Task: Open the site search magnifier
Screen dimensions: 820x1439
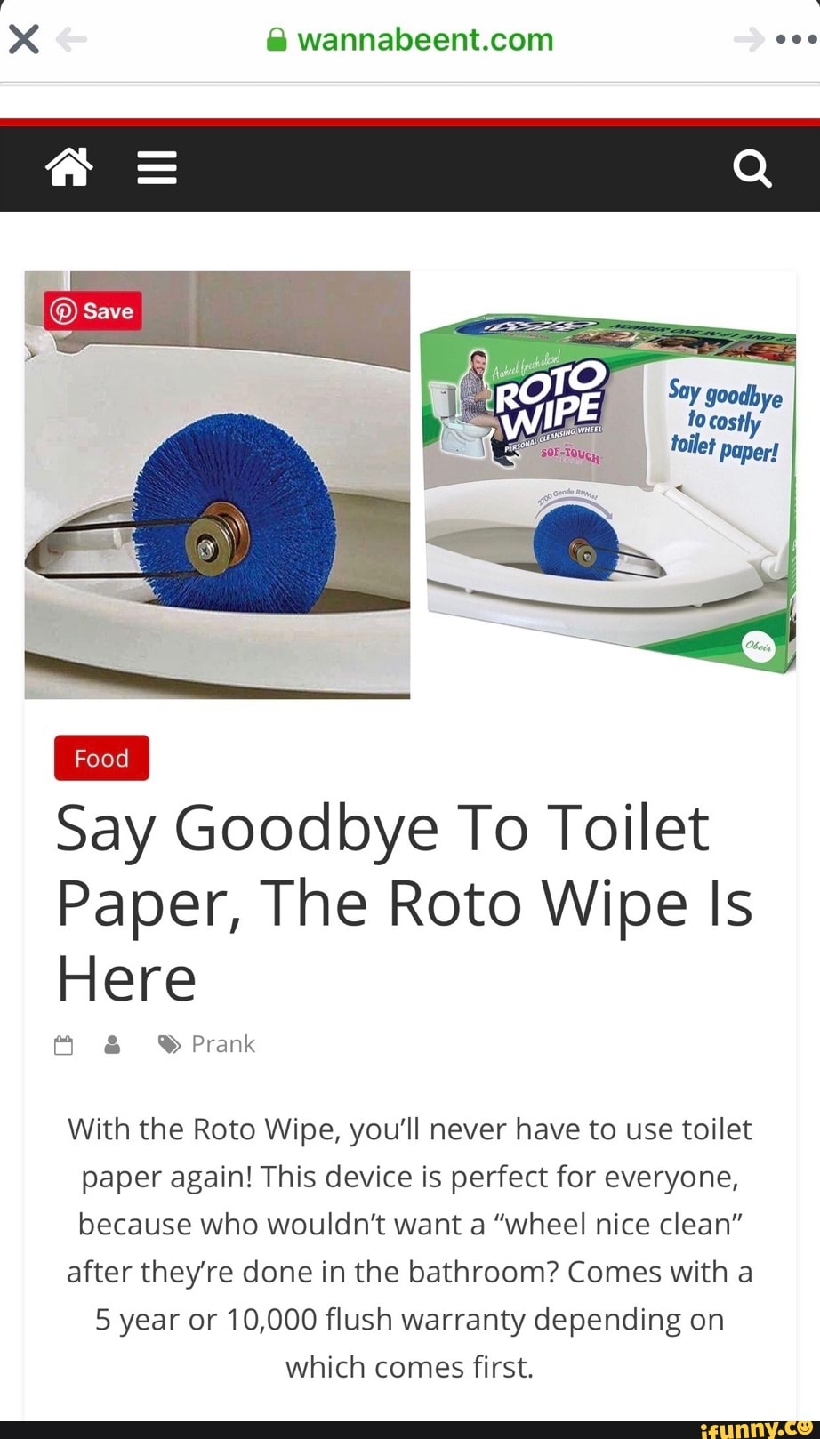Action: (752, 167)
